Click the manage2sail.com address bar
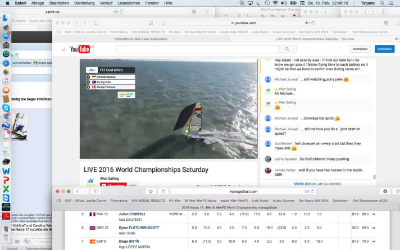 (x=243, y=192)
